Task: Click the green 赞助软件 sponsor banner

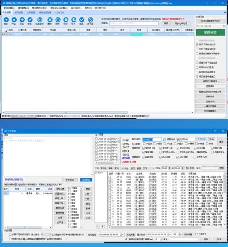Action: (210, 32)
